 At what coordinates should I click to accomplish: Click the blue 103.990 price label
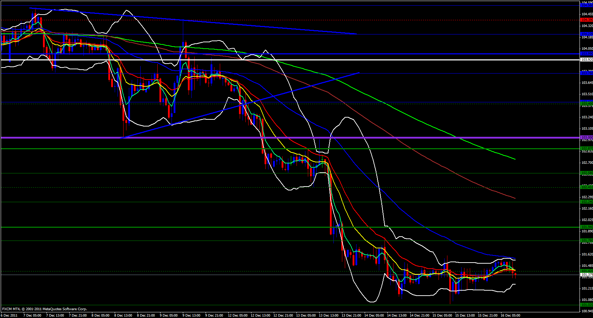586,54
